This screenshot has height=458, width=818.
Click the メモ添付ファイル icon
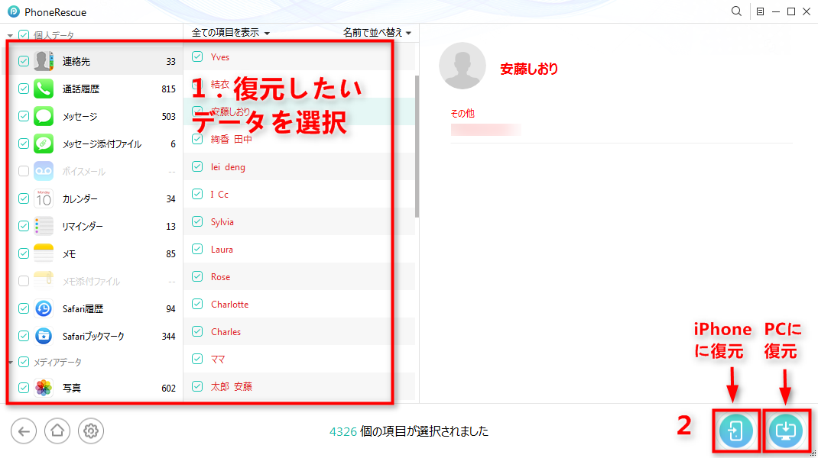(44, 281)
